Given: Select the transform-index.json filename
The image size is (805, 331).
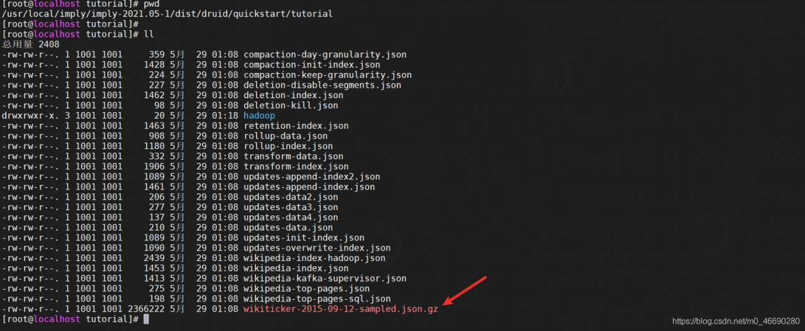Looking at the screenshot, I should tap(296, 167).
